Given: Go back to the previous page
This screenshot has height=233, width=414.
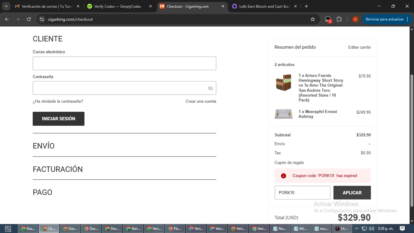Looking at the screenshot, I should coord(7,19).
